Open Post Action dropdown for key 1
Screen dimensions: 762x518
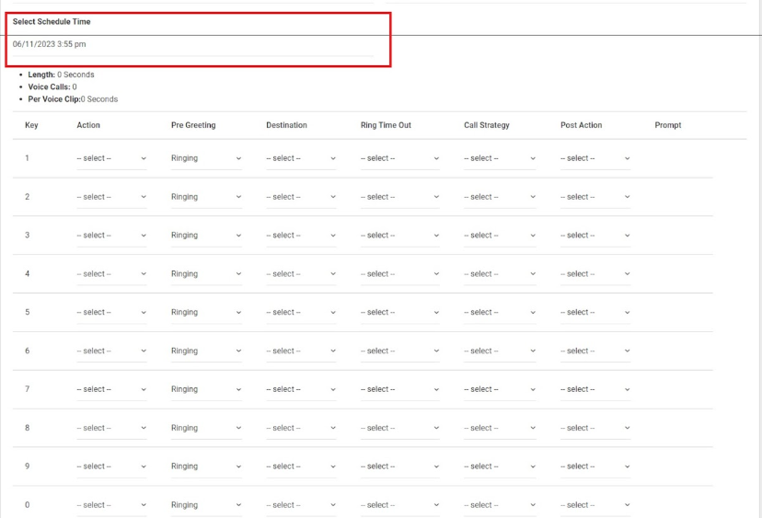[595, 158]
